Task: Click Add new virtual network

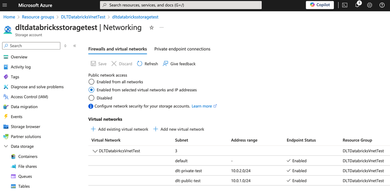Action: (x=178, y=129)
